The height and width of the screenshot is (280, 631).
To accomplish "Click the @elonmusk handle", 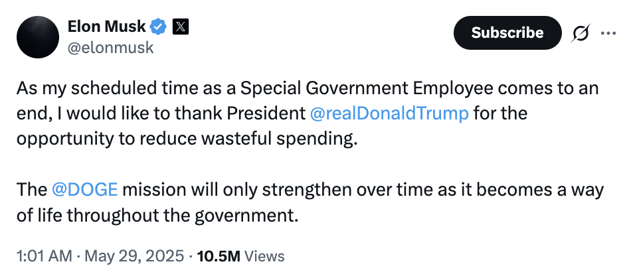I will coord(111,48).
